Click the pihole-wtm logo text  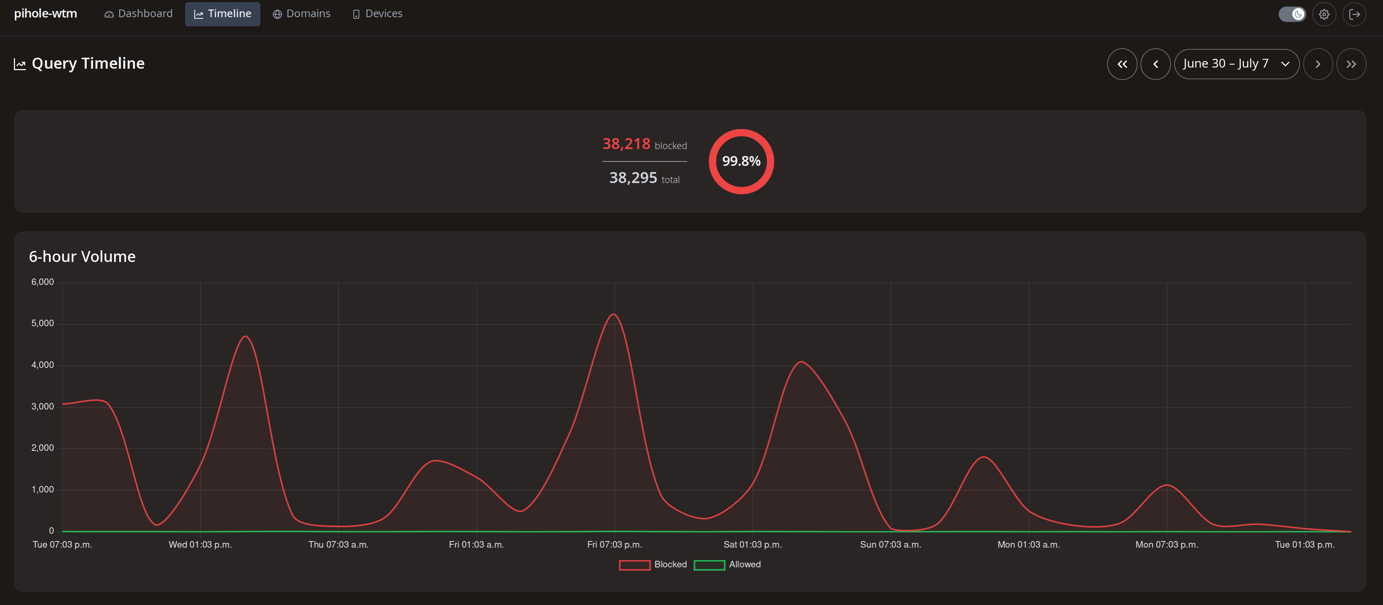click(46, 14)
